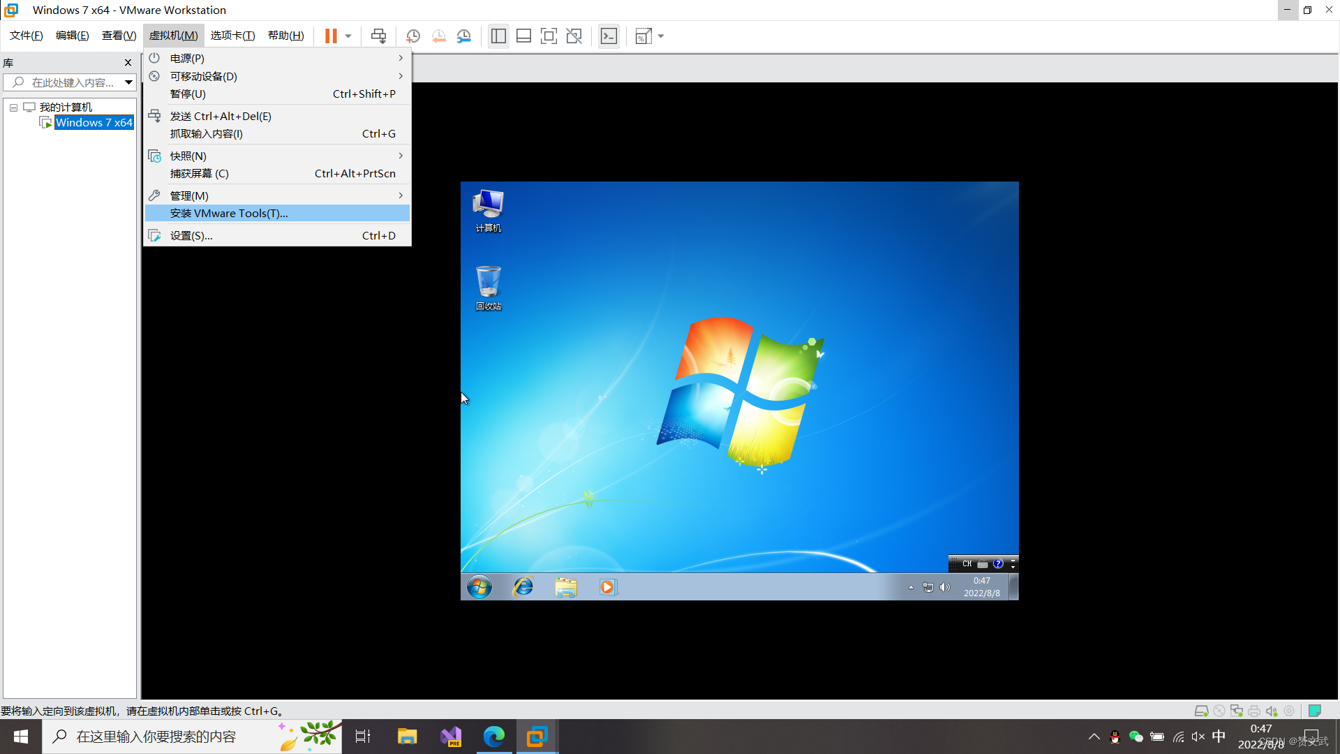This screenshot has height=754, width=1340.
Task: Open Windows Explorer from guest taskbar
Action: 566,587
